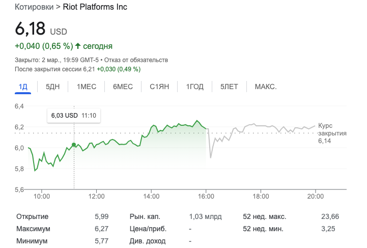Choose the 6МЕС time range tab
This screenshot has width=367, height=248.
(123, 87)
